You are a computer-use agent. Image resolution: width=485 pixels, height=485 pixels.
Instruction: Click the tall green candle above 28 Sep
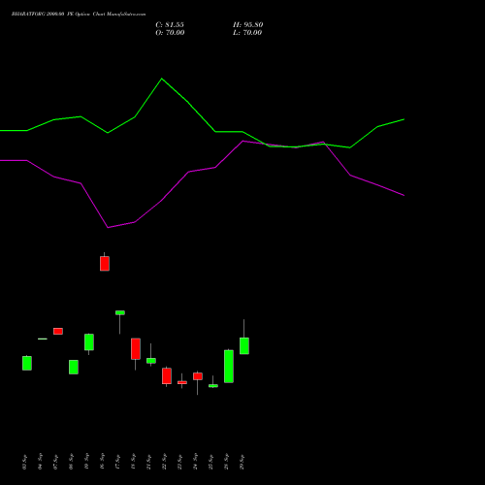pyautogui.click(x=229, y=366)
